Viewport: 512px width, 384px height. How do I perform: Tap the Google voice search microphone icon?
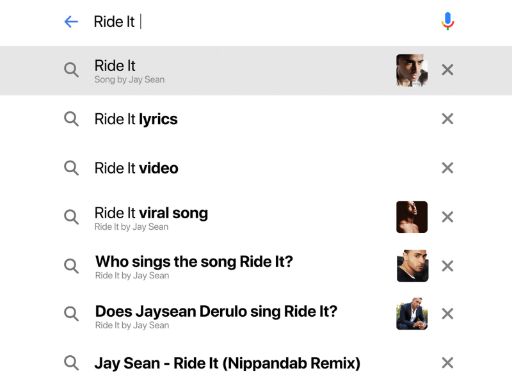(447, 22)
